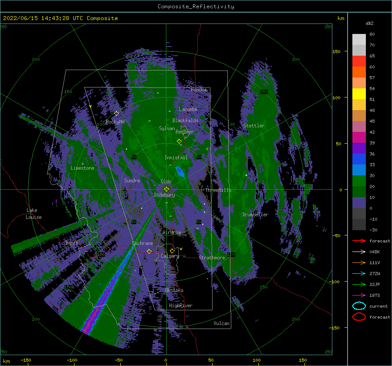
Task: Select the Sundre label
Action: (x=132, y=181)
